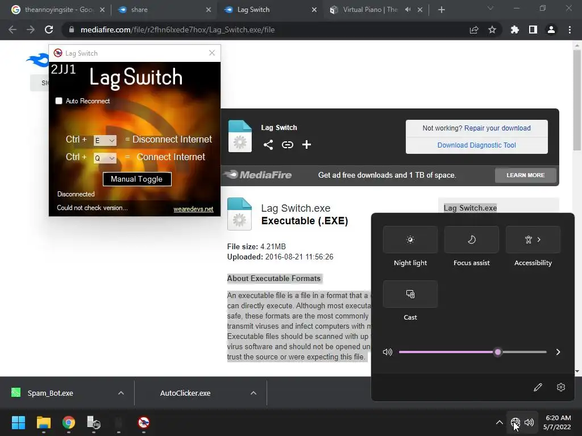The image size is (582, 436).
Task: Click volume icon in system tray
Action: 529,422
